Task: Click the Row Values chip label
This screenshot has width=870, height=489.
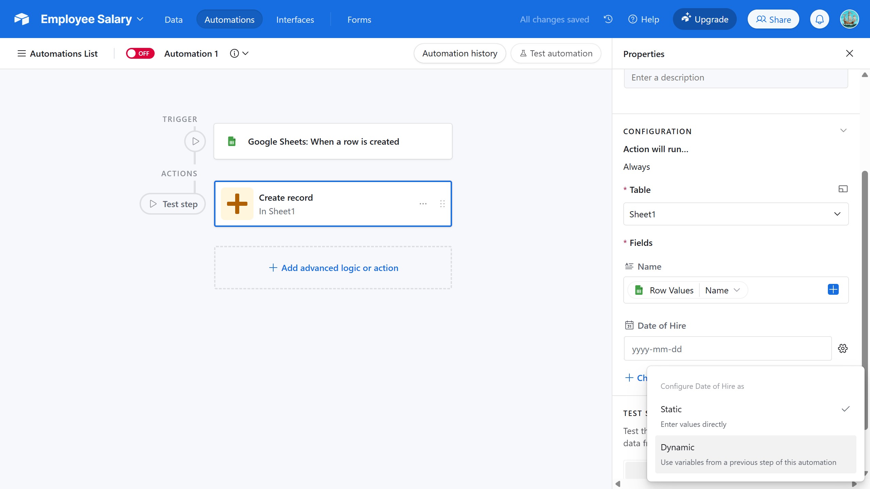Action: click(671, 290)
